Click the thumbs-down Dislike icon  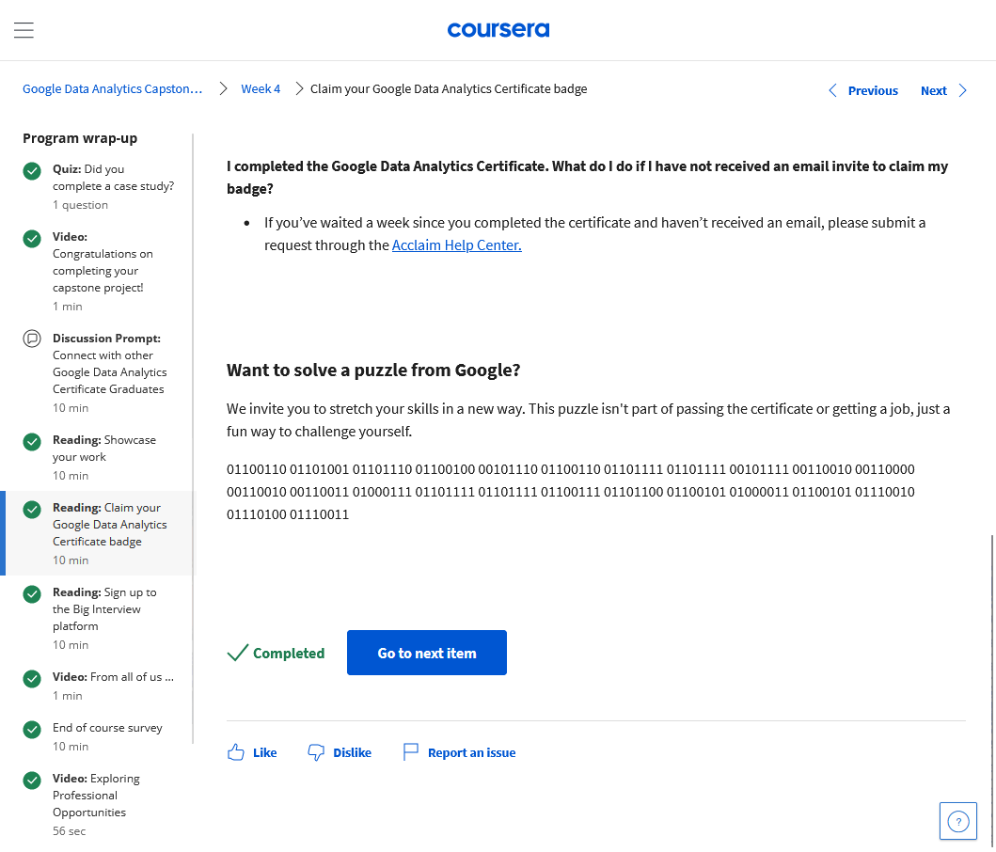(316, 752)
